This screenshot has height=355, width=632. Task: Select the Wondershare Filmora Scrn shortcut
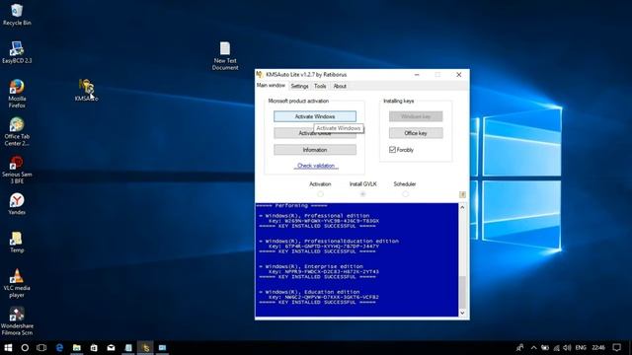[17, 320]
